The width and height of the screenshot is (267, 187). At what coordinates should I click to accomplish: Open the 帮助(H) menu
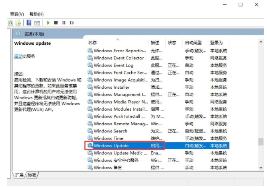tap(37, 14)
